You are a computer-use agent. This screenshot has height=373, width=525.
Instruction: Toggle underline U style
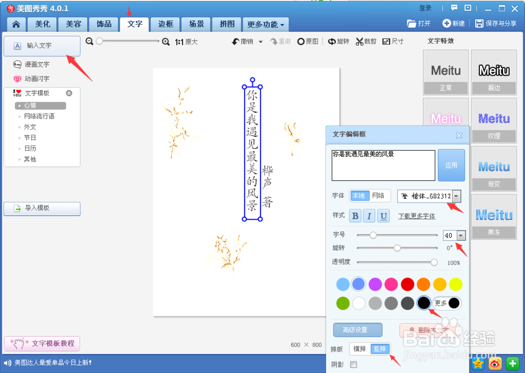384,216
